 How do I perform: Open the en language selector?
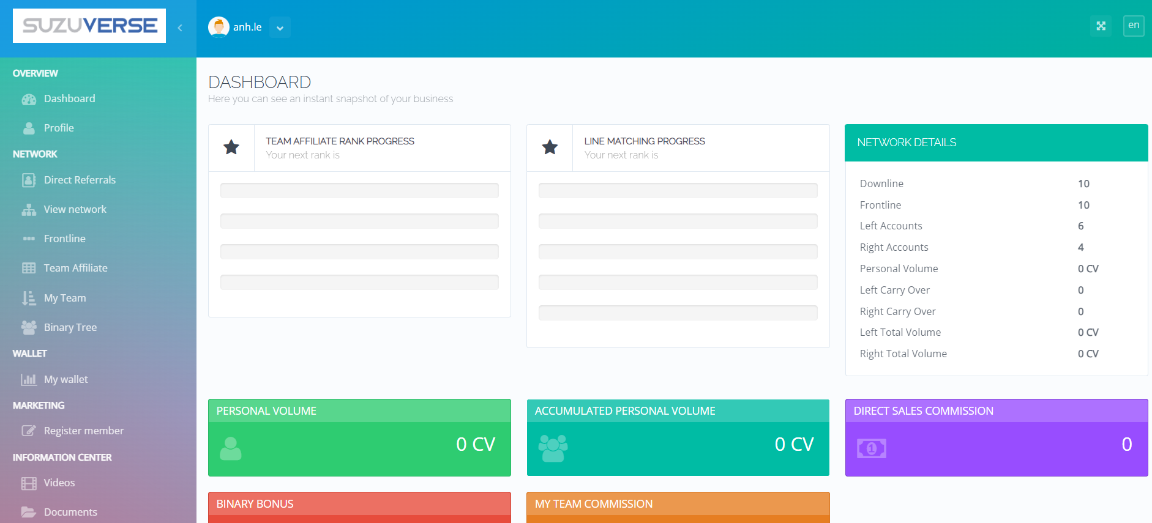[1134, 26]
